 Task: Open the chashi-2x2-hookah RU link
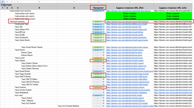(x=127, y=103)
